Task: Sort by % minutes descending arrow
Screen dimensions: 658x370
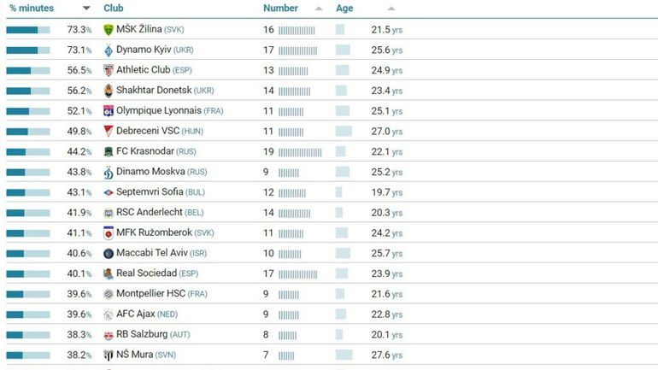Action: (86, 9)
